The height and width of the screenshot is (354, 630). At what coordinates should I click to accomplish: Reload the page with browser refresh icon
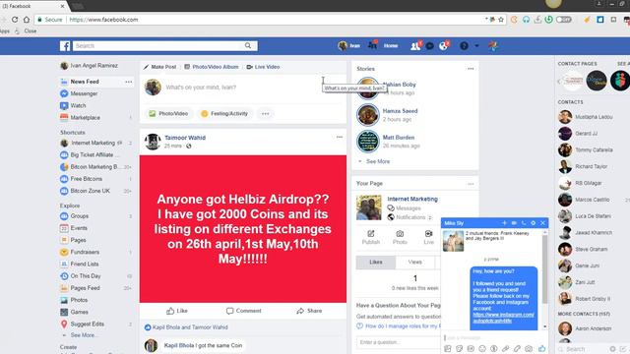15,20
